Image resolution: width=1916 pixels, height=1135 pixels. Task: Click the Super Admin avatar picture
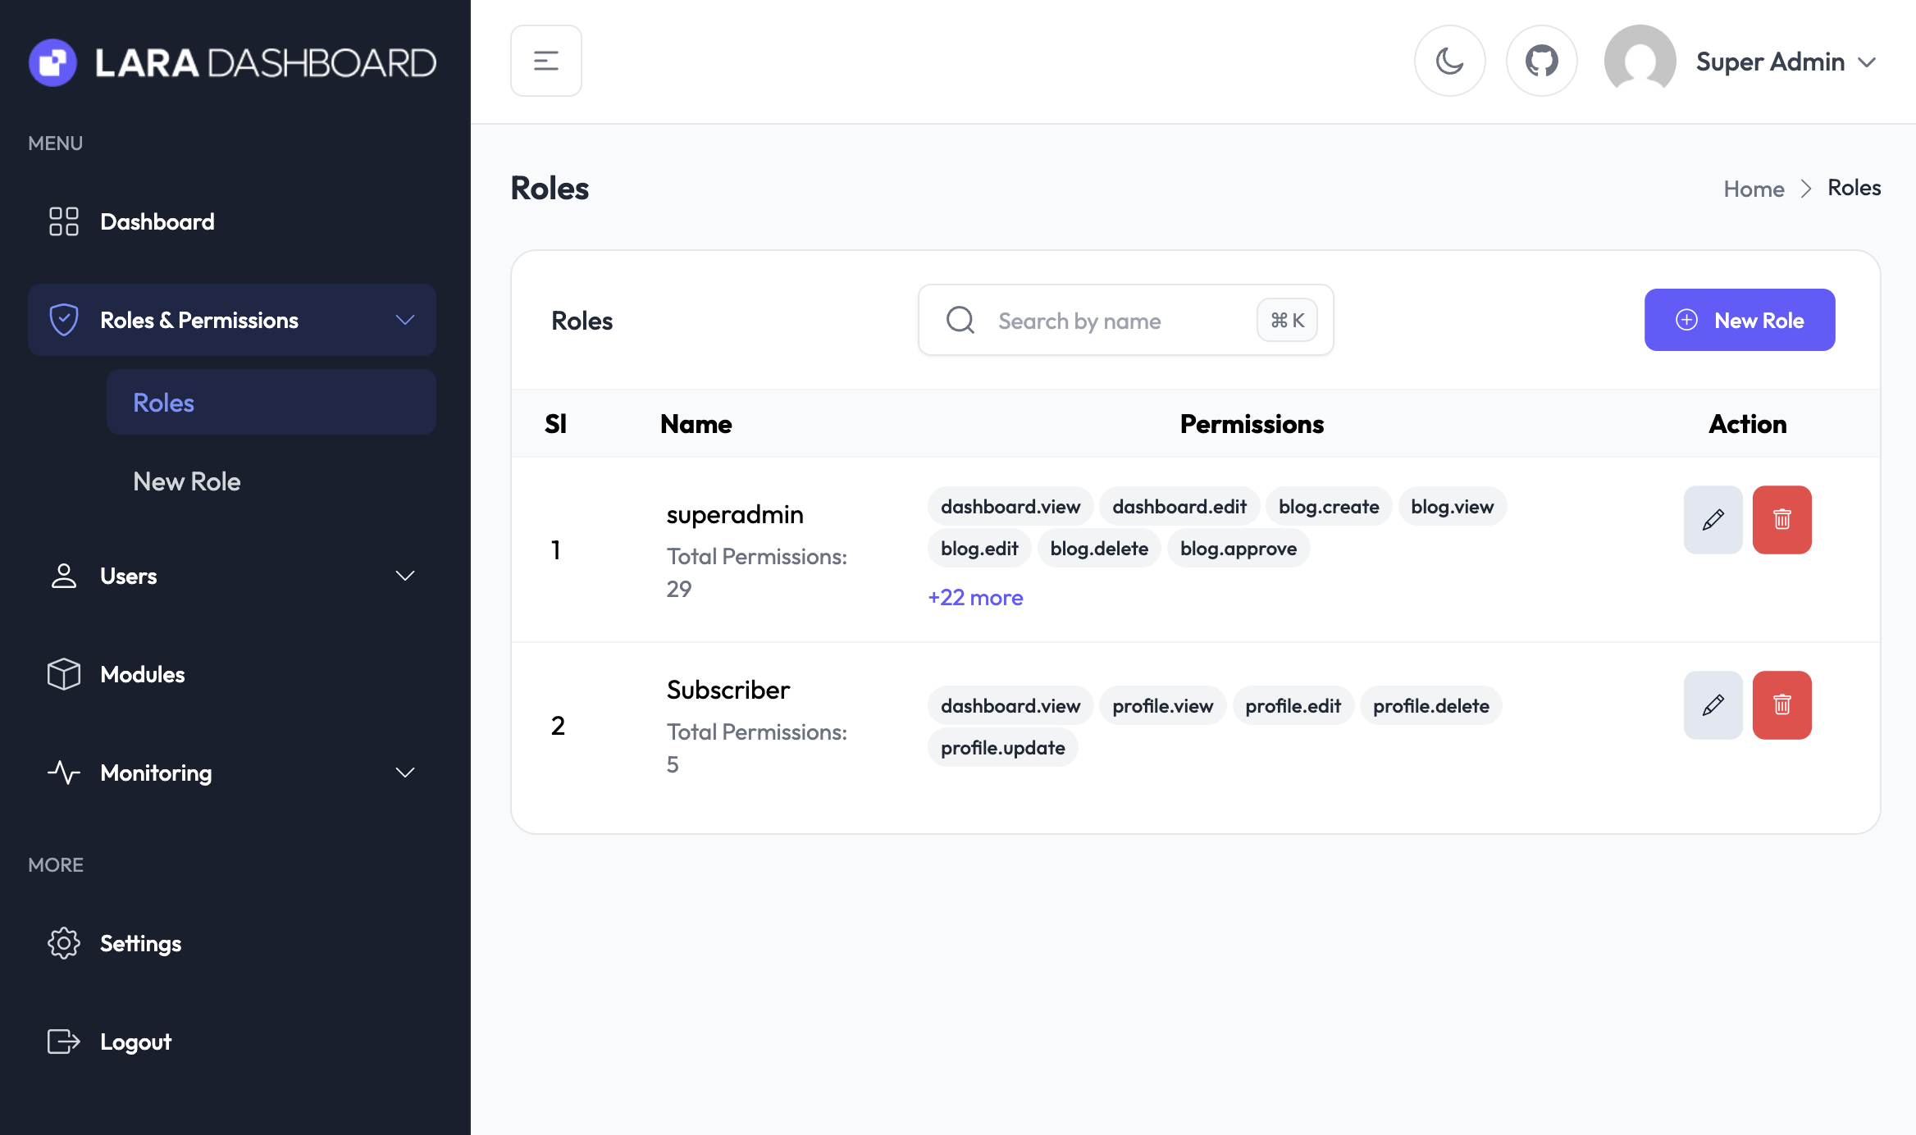[1640, 61]
